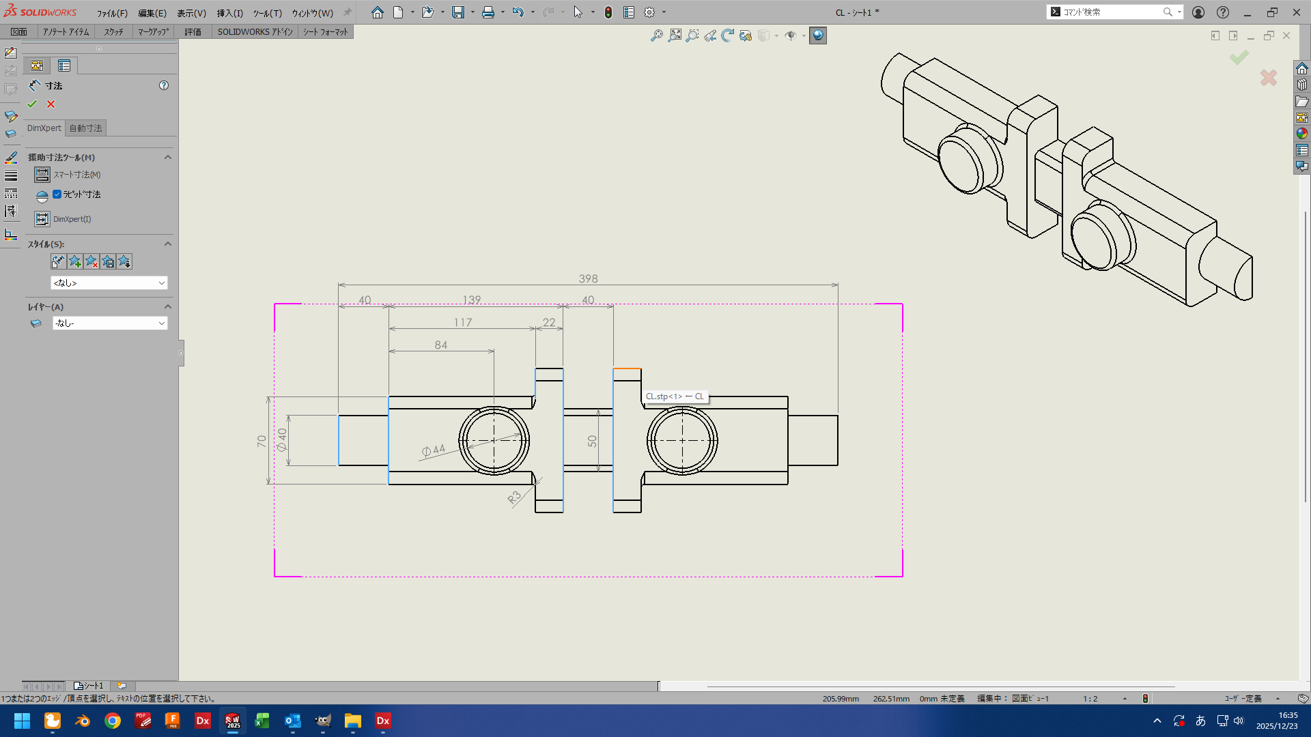The width and height of the screenshot is (1311, 737).
Task: Click the Save Style star icon
Action: pos(108,261)
